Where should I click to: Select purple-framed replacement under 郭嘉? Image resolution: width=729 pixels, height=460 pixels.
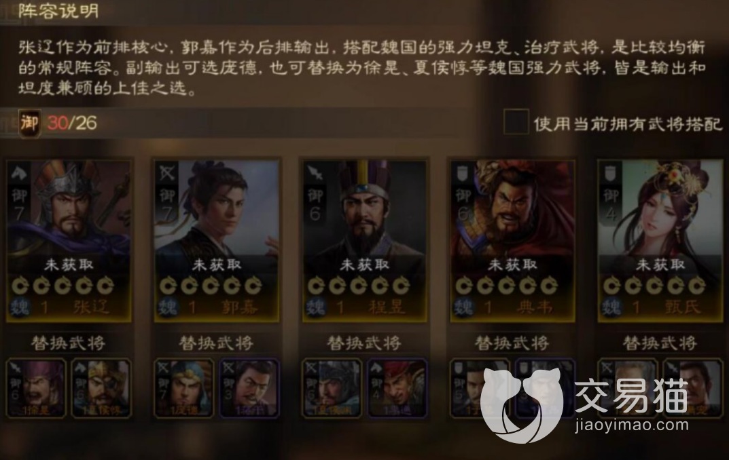tap(249, 388)
